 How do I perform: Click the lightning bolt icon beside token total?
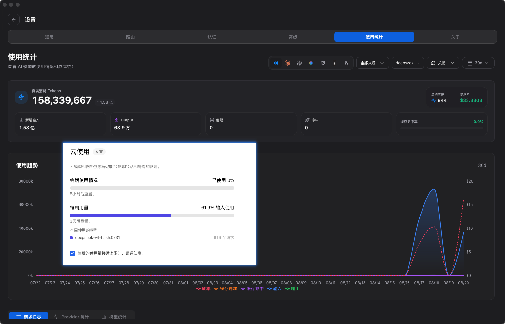tap(21, 97)
